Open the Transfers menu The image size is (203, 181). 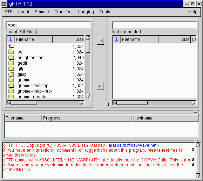[x=63, y=12]
